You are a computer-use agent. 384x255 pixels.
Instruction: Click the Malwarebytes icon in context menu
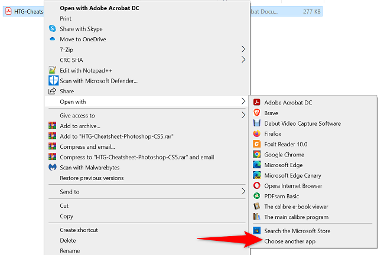53,168
